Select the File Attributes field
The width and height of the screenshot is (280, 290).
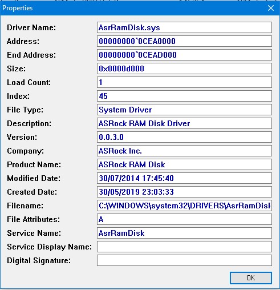click(x=184, y=219)
